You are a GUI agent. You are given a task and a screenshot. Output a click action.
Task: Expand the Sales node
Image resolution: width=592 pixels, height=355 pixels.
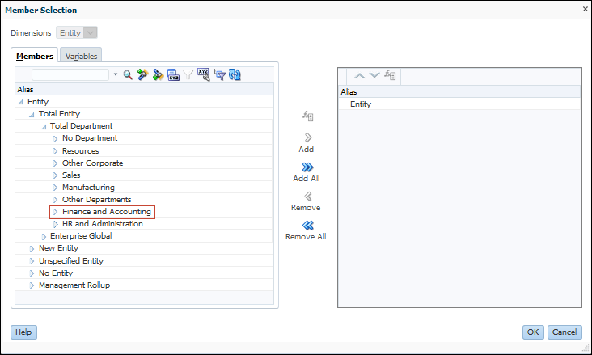[x=55, y=175]
